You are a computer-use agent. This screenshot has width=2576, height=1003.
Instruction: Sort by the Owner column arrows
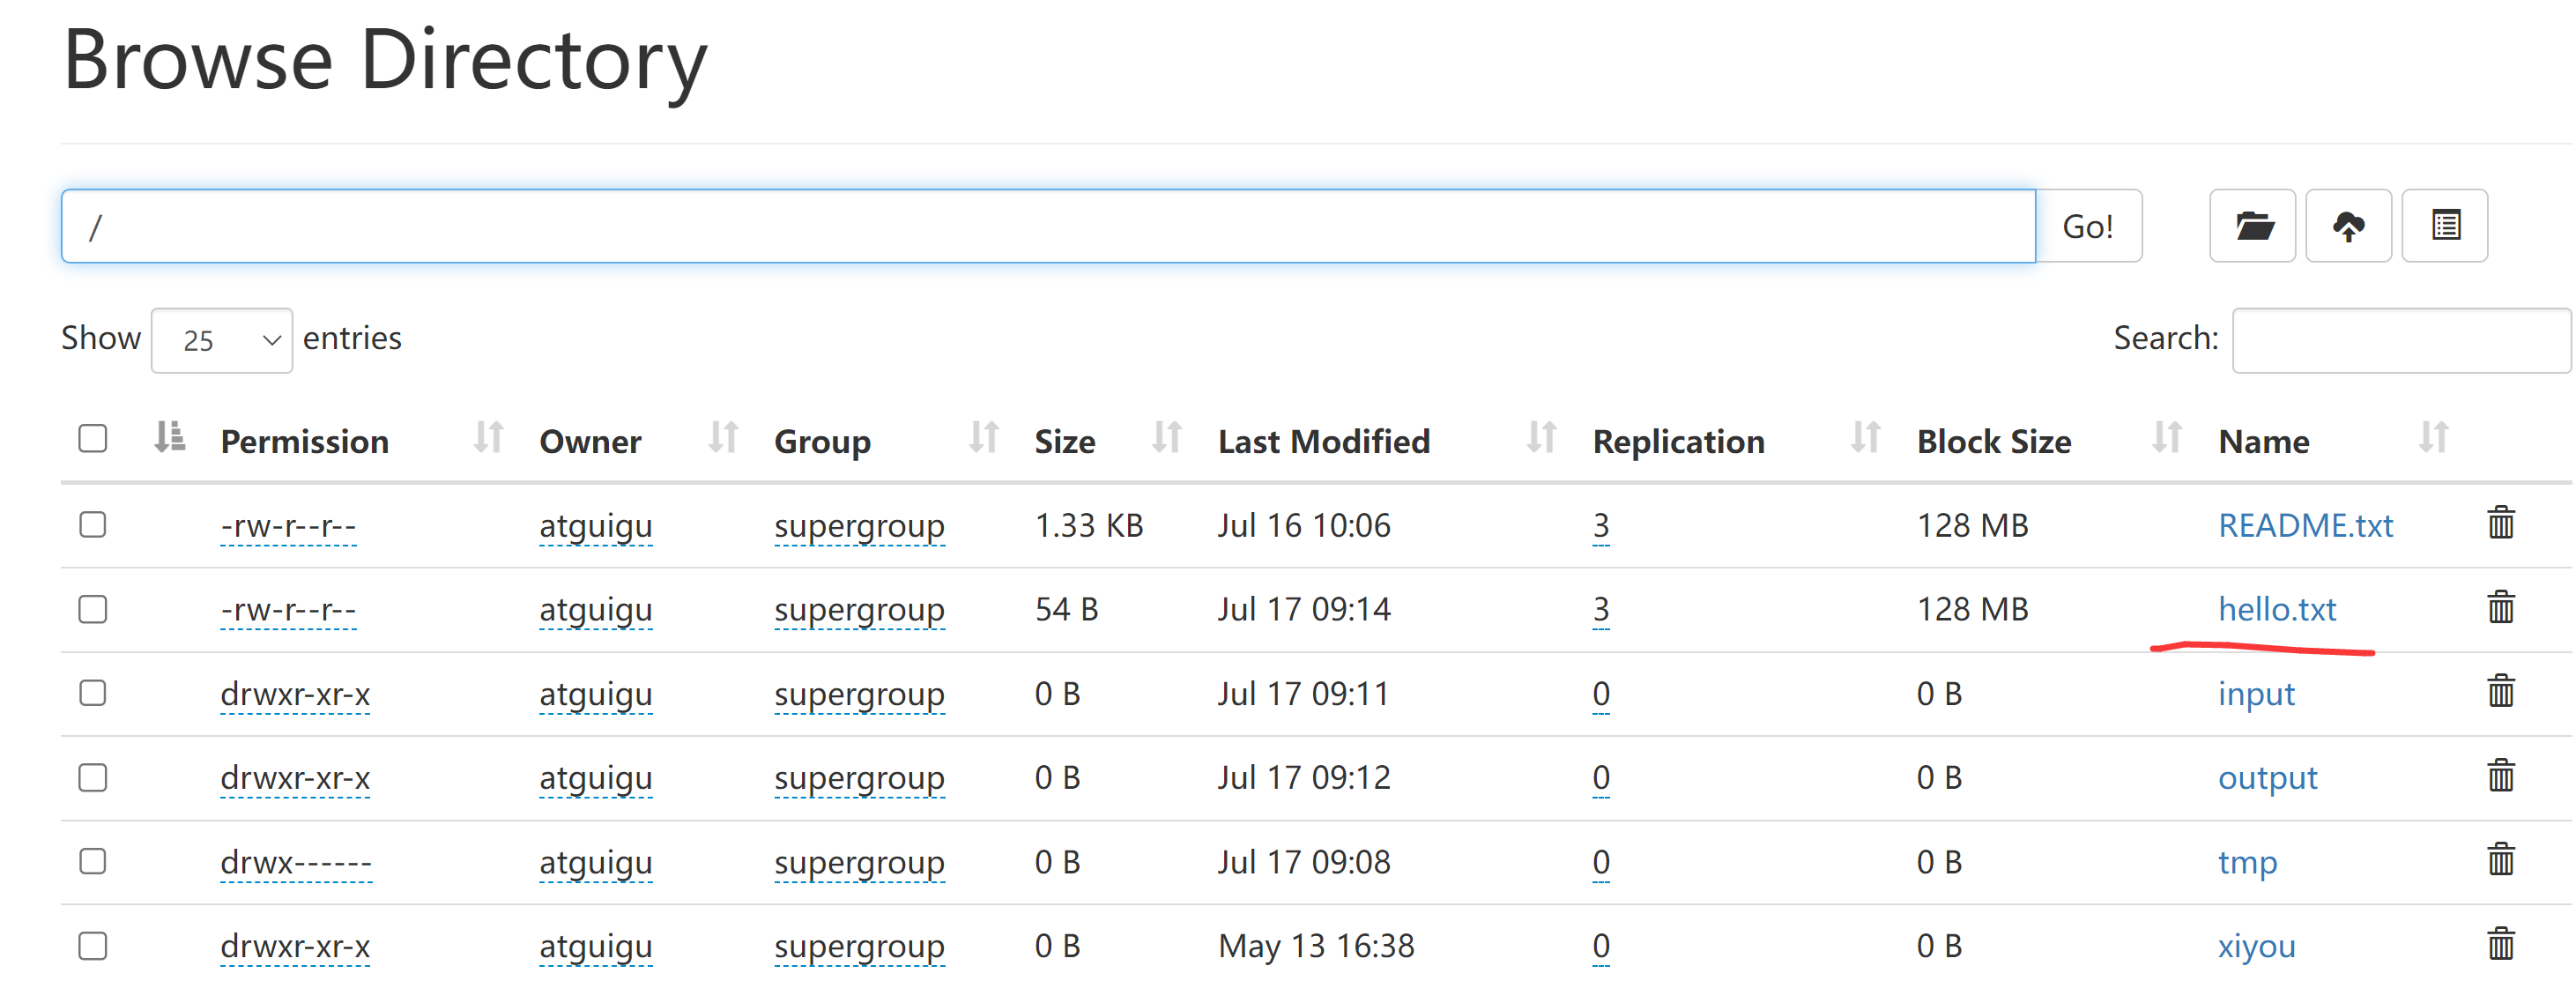point(723,438)
